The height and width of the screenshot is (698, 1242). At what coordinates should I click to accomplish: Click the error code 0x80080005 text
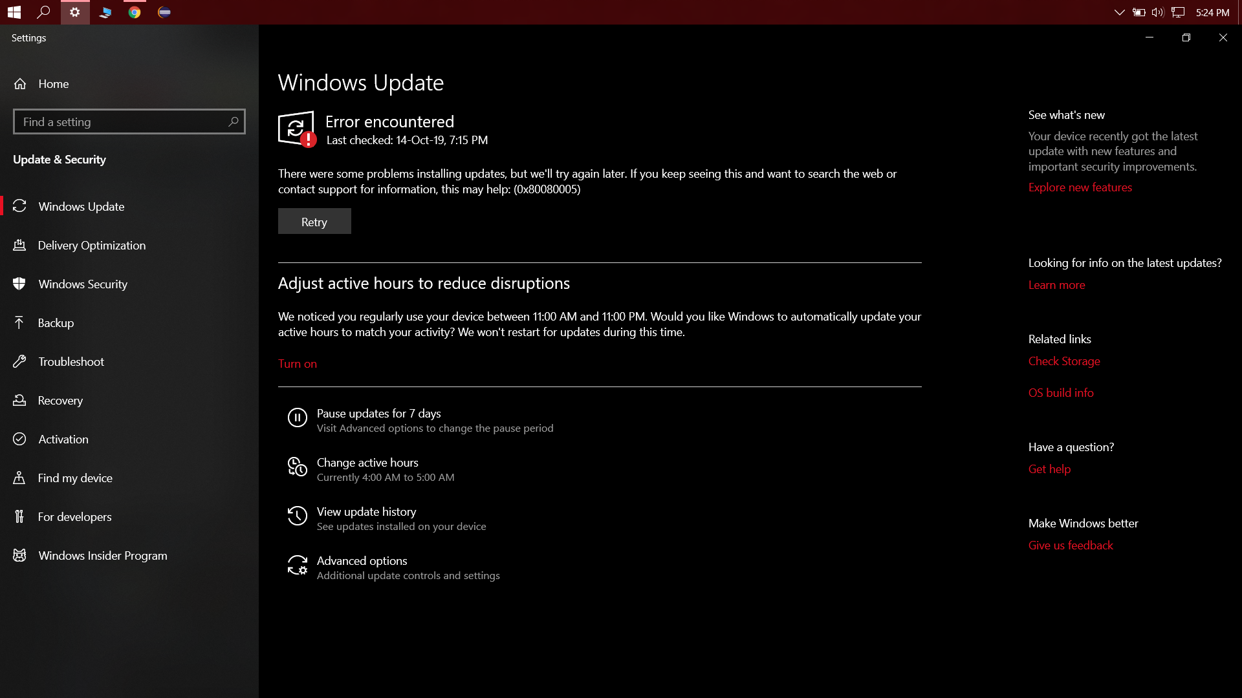547,189
